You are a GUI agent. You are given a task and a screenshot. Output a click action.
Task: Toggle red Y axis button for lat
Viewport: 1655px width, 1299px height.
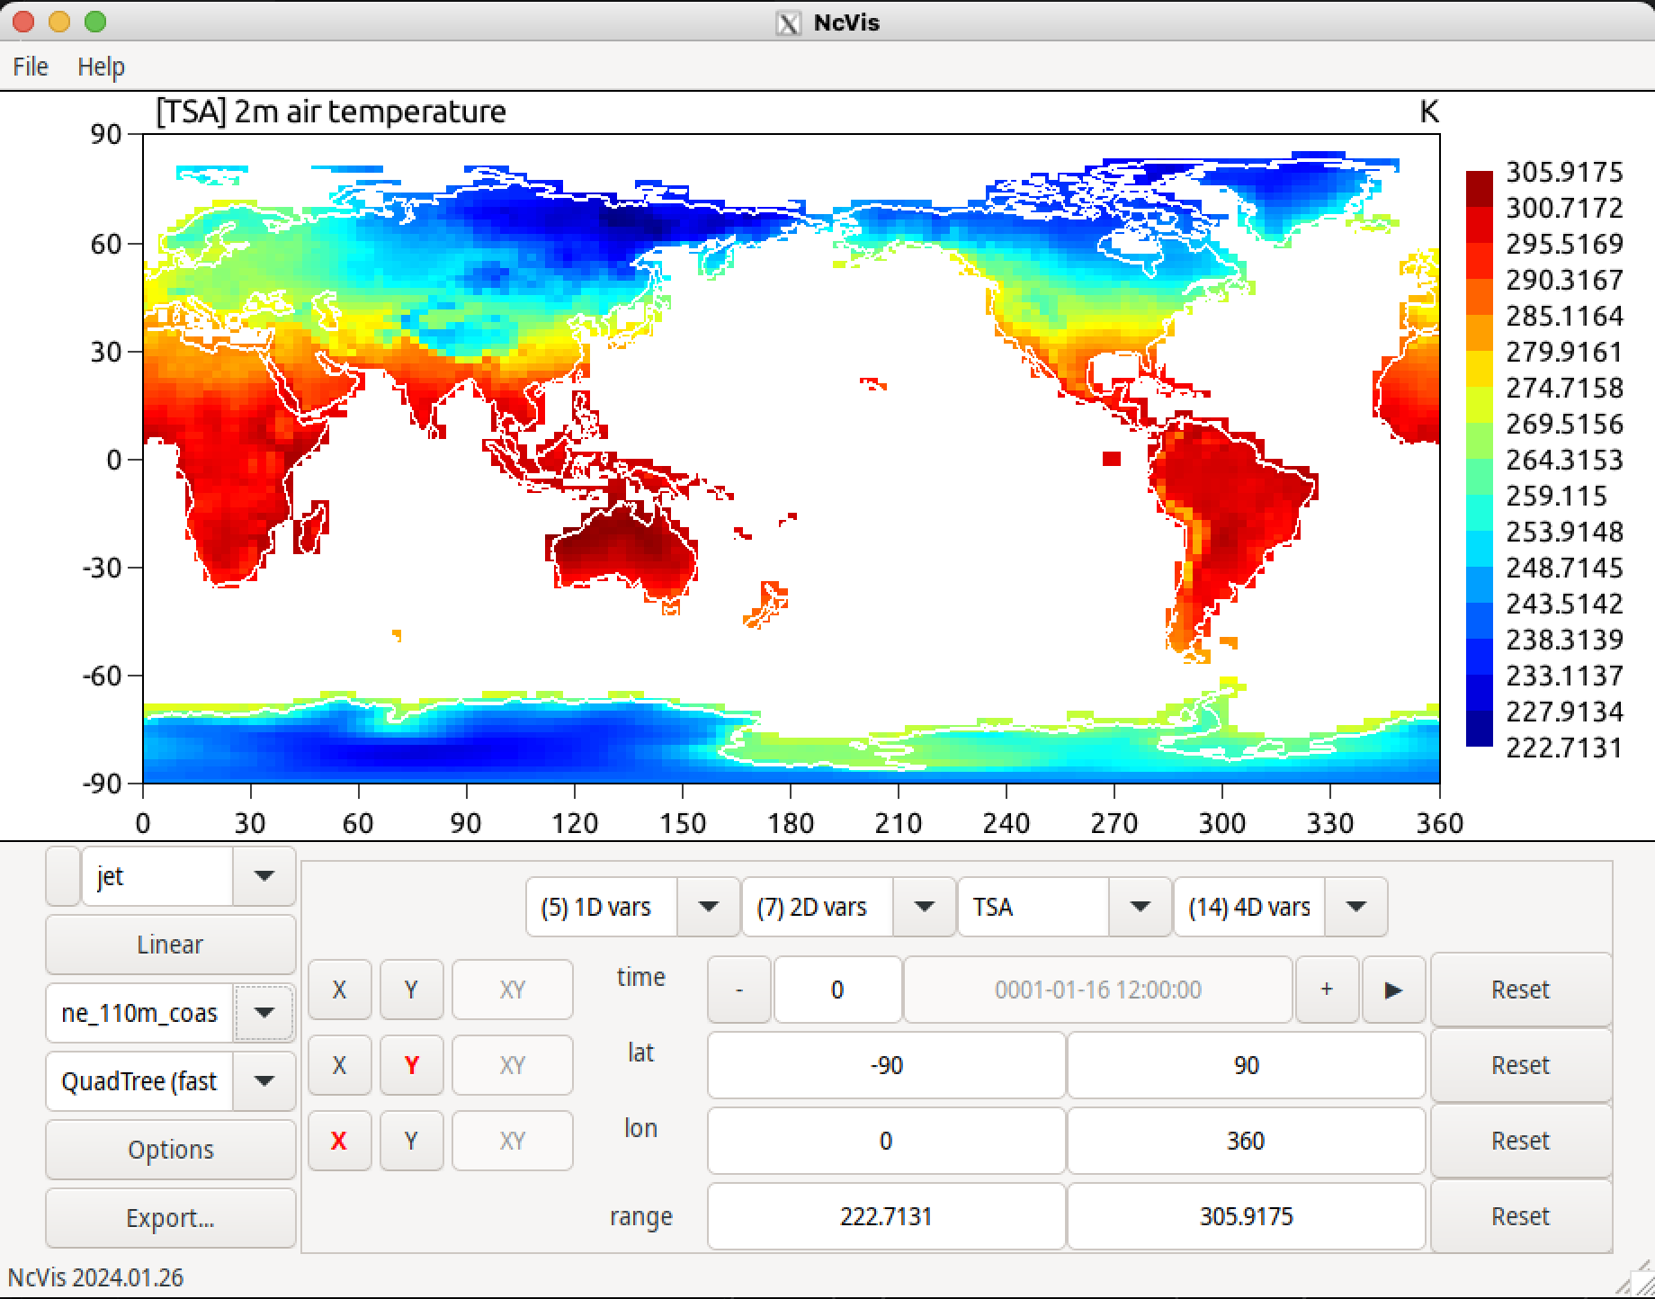click(x=411, y=1065)
